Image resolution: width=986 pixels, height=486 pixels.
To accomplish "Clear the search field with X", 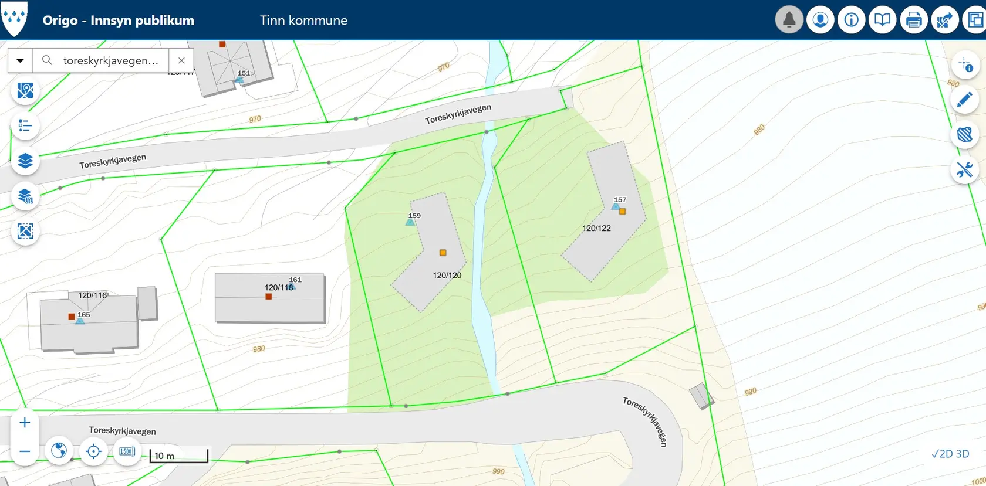I will [181, 60].
